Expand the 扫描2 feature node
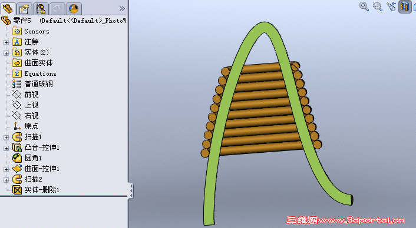The height and width of the screenshot is (228, 416). coord(6,180)
